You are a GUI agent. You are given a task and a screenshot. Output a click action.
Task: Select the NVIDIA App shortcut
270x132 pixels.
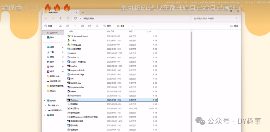click(x=112, y=83)
